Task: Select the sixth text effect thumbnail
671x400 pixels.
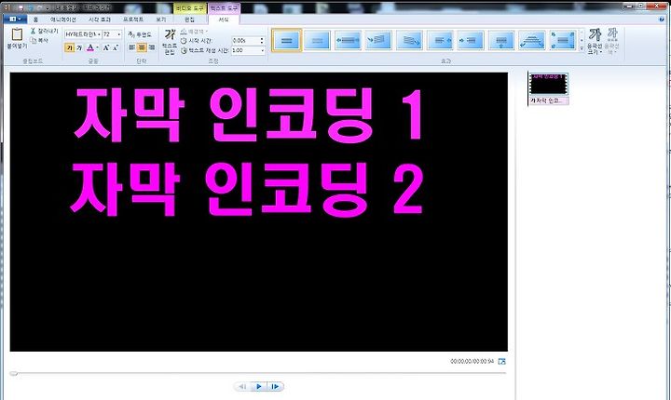Action: 440,41
